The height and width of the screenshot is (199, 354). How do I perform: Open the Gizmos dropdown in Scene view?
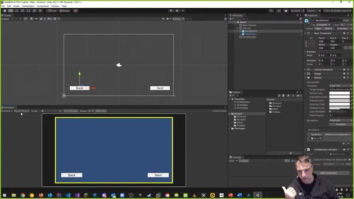(178, 19)
